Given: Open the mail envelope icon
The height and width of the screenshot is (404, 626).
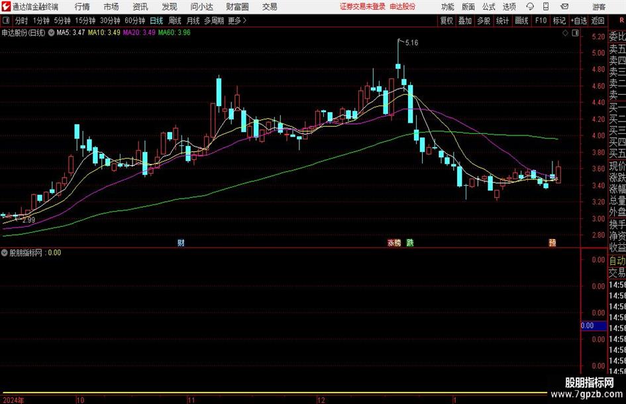Looking at the screenshot, I should [564, 7].
